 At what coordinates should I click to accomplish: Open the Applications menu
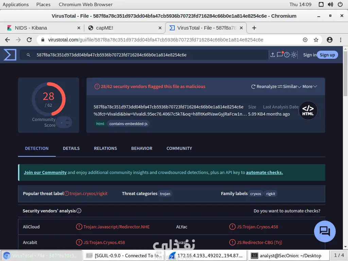click(16, 4)
